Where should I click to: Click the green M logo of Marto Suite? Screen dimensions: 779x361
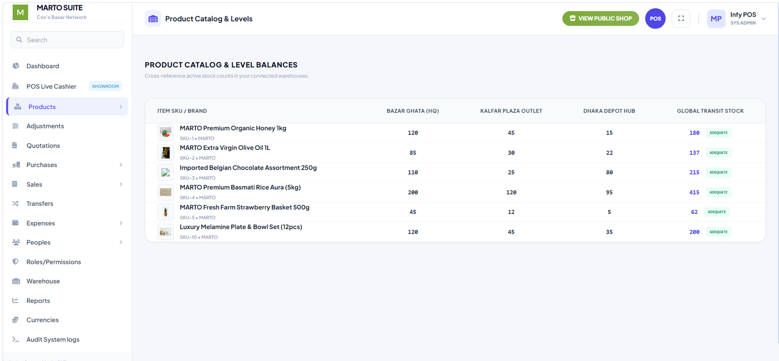(20, 12)
